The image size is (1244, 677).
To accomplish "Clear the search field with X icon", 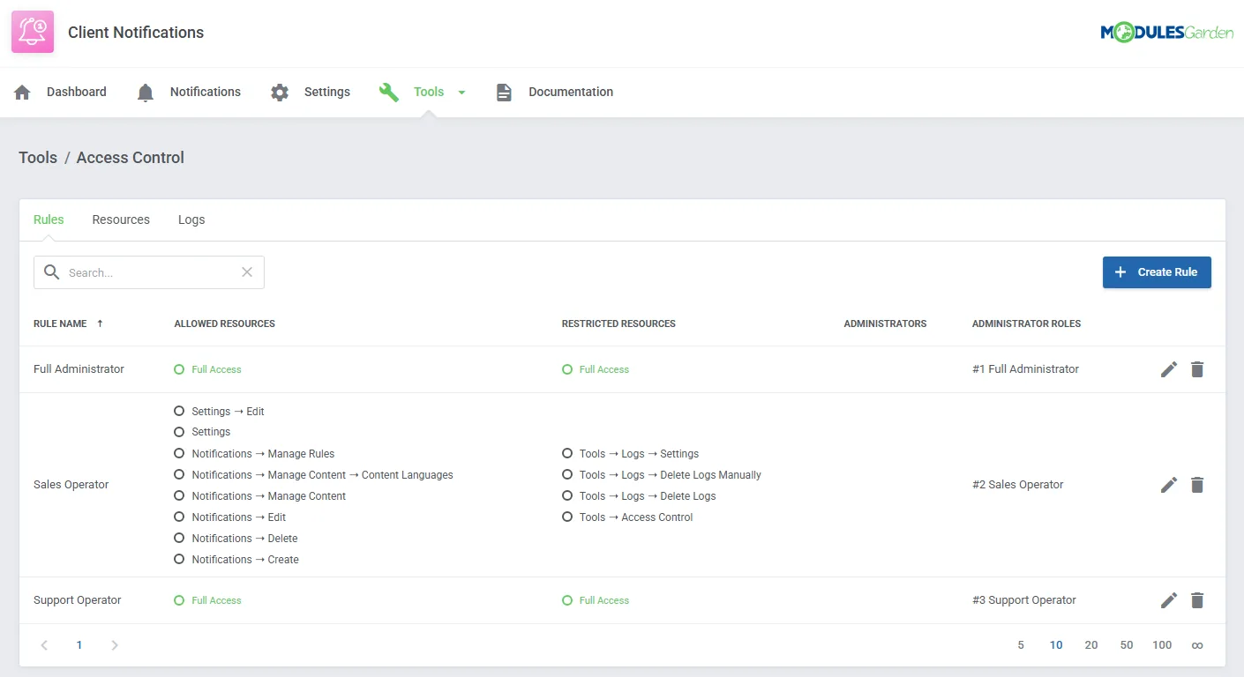I will coord(247,272).
